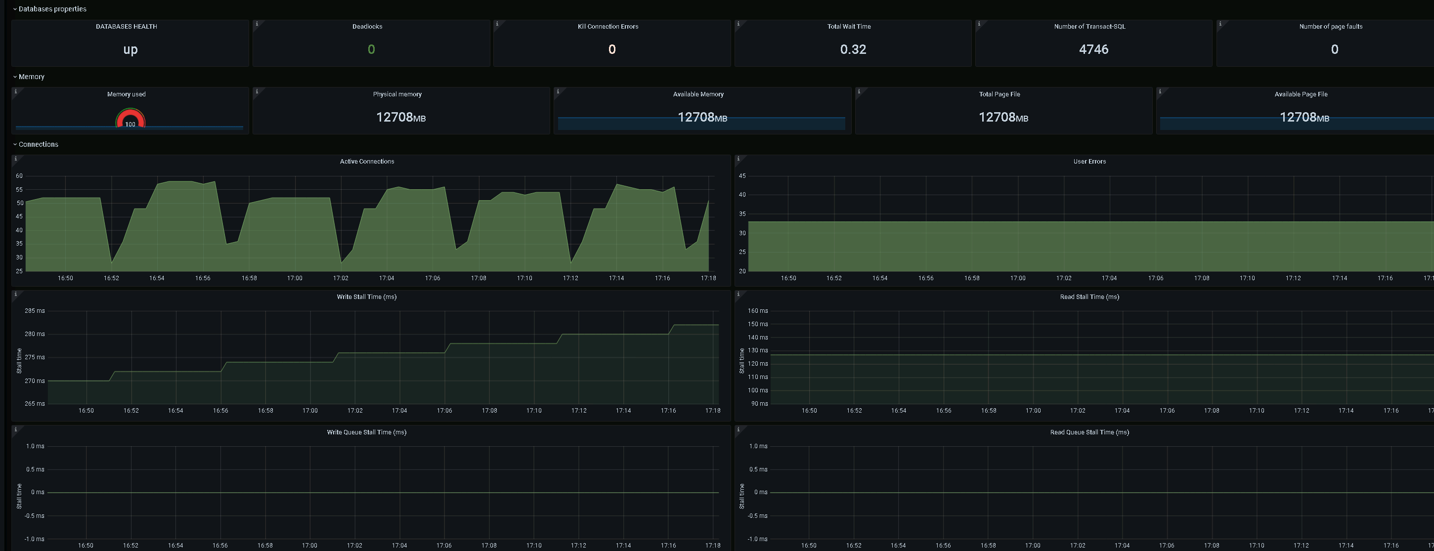Screen dimensions: 1434x551
Task: Open info icon on Deadlocks panel
Action: 257,24
